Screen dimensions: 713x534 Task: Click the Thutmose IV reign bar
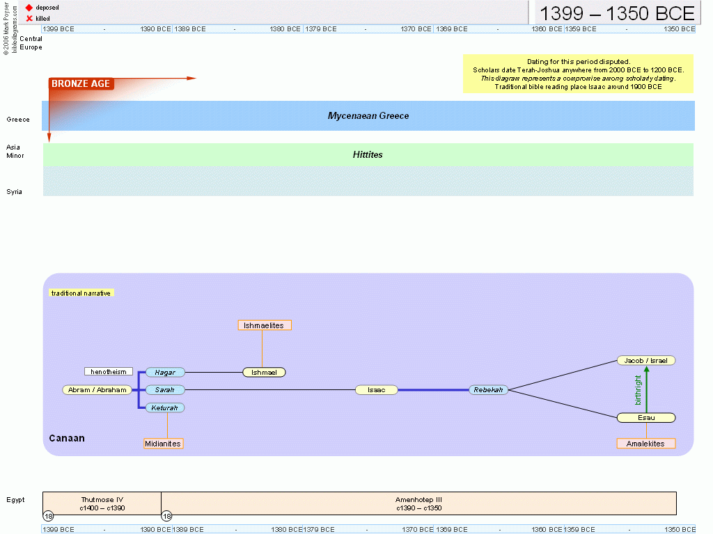pyautogui.click(x=102, y=503)
